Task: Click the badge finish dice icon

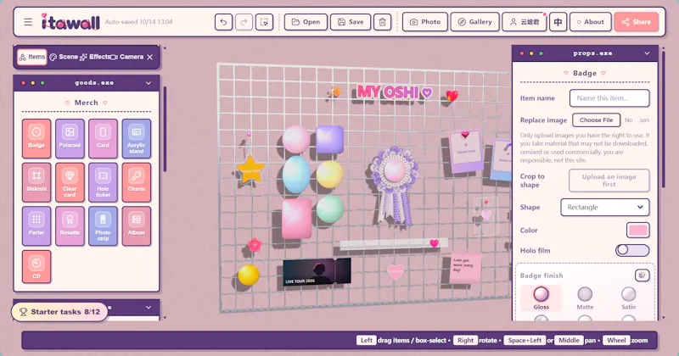Action: point(643,275)
